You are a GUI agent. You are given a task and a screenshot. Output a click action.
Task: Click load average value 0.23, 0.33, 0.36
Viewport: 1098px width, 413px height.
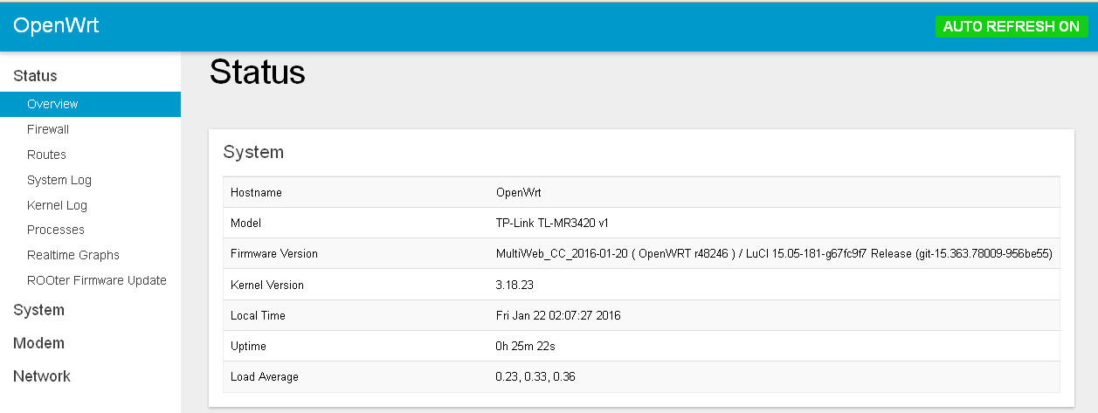pos(535,376)
